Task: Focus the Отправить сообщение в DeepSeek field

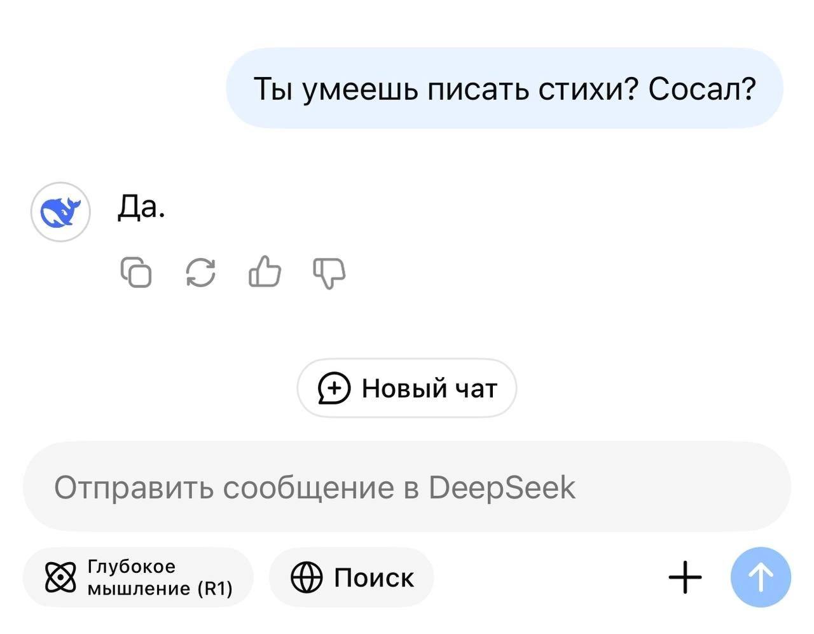Action: (x=407, y=487)
